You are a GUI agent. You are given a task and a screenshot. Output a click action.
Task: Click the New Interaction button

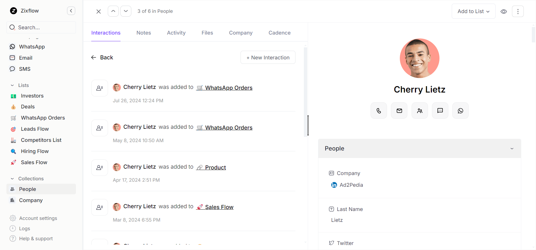pos(268,57)
